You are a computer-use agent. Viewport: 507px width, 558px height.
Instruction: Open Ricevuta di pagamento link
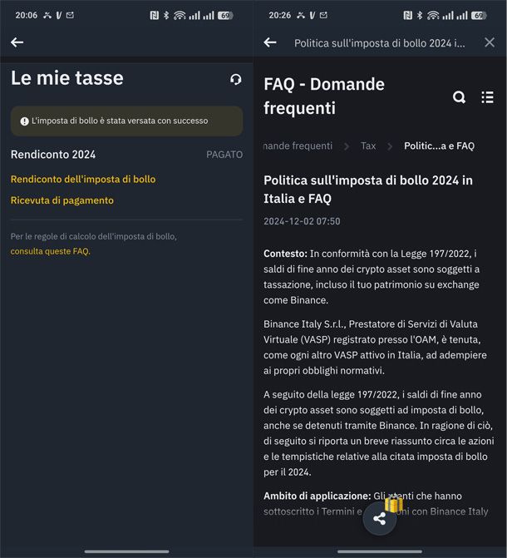tap(62, 200)
